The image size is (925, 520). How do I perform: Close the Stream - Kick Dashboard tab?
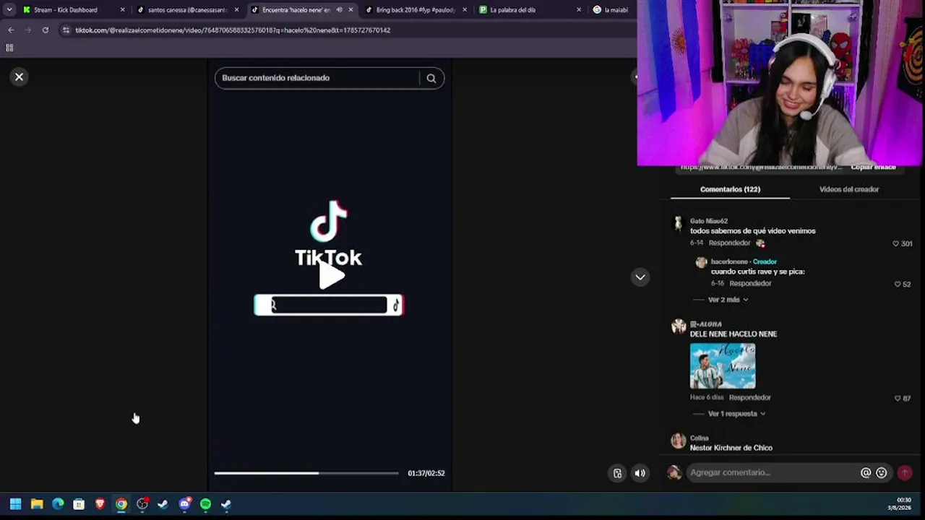[x=122, y=10]
